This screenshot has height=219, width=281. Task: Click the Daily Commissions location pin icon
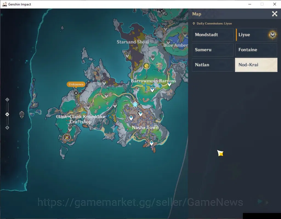194,24
